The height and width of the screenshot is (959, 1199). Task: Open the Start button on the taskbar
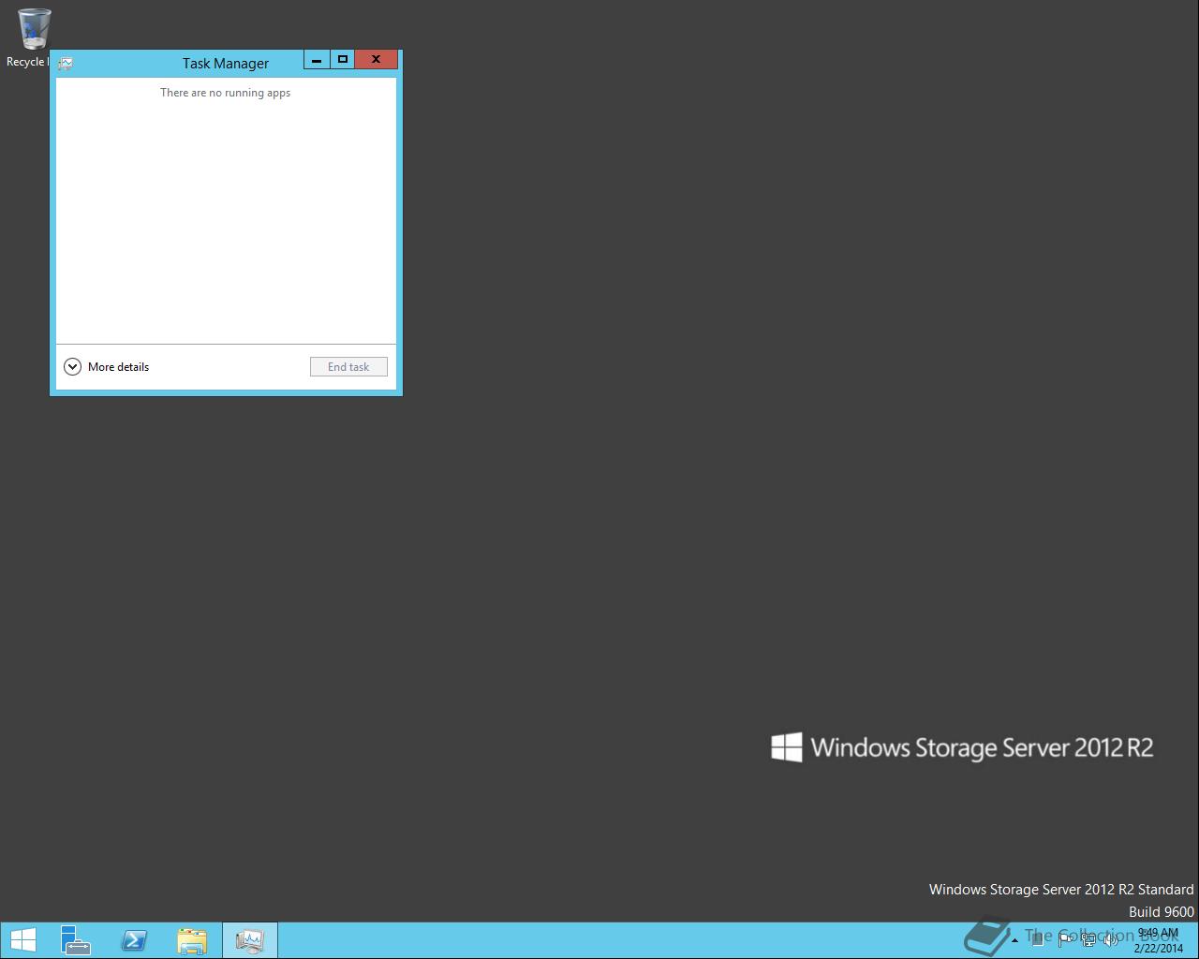coord(22,940)
